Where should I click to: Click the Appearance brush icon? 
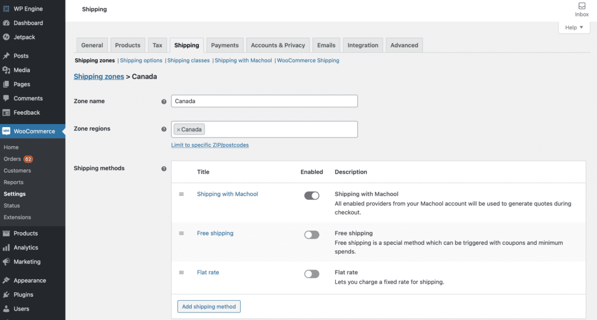(x=6, y=280)
